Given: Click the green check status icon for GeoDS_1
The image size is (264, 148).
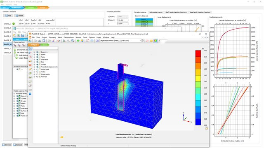Looking at the screenshot, I should click(x=14, y=24).
